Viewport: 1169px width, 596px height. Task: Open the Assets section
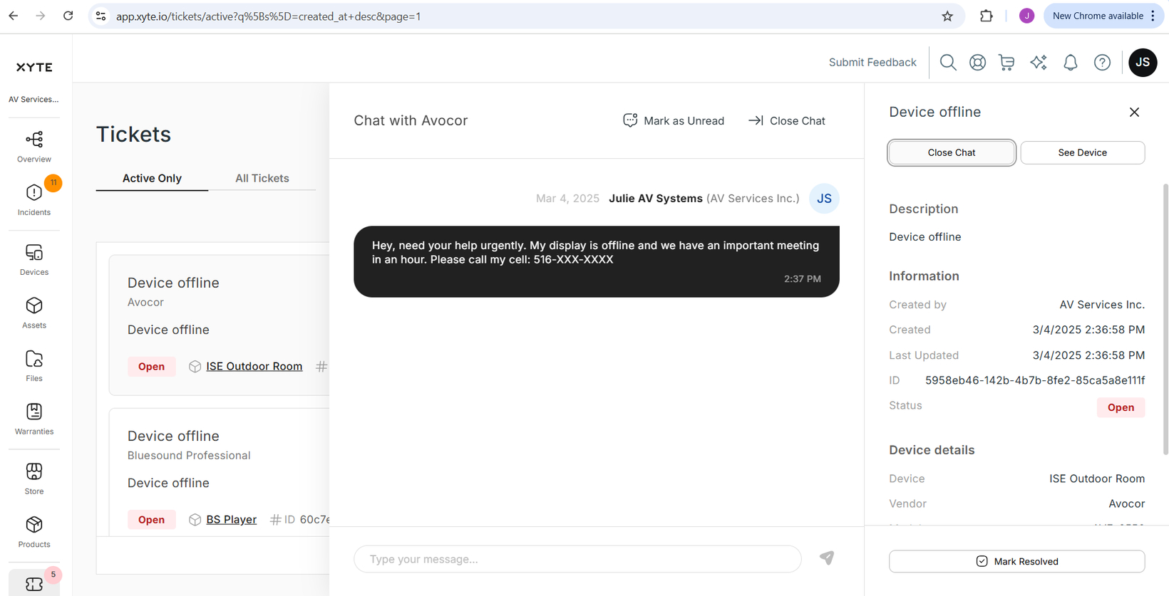(x=34, y=313)
